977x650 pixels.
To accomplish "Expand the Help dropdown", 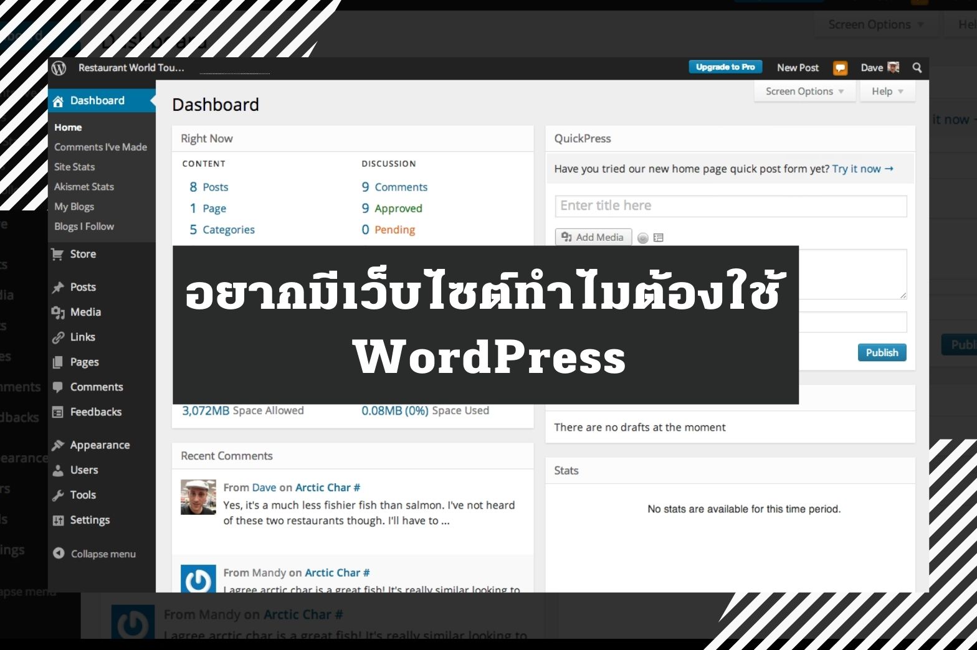I will (887, 92).
